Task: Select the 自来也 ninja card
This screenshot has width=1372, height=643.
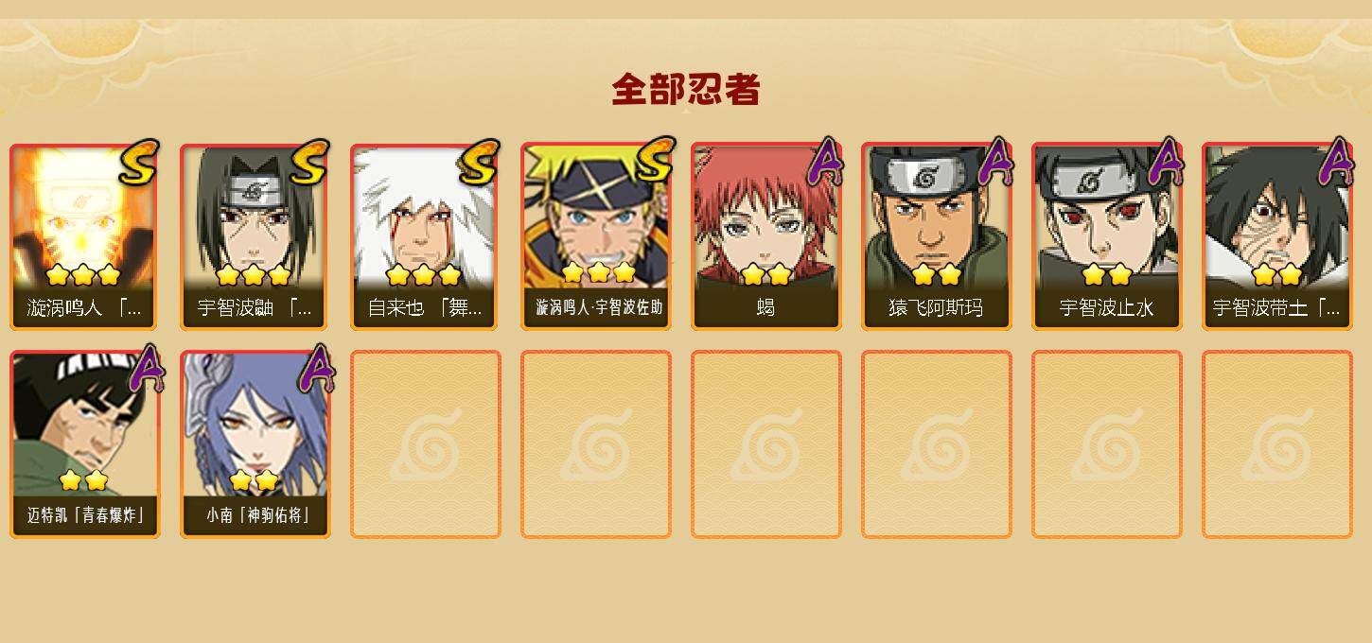Action: (x=425, y=236)
